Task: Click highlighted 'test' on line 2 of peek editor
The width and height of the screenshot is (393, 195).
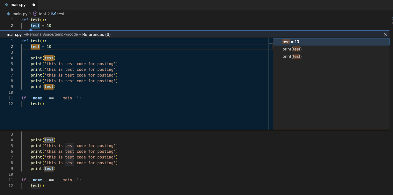Action: (35, 47)
